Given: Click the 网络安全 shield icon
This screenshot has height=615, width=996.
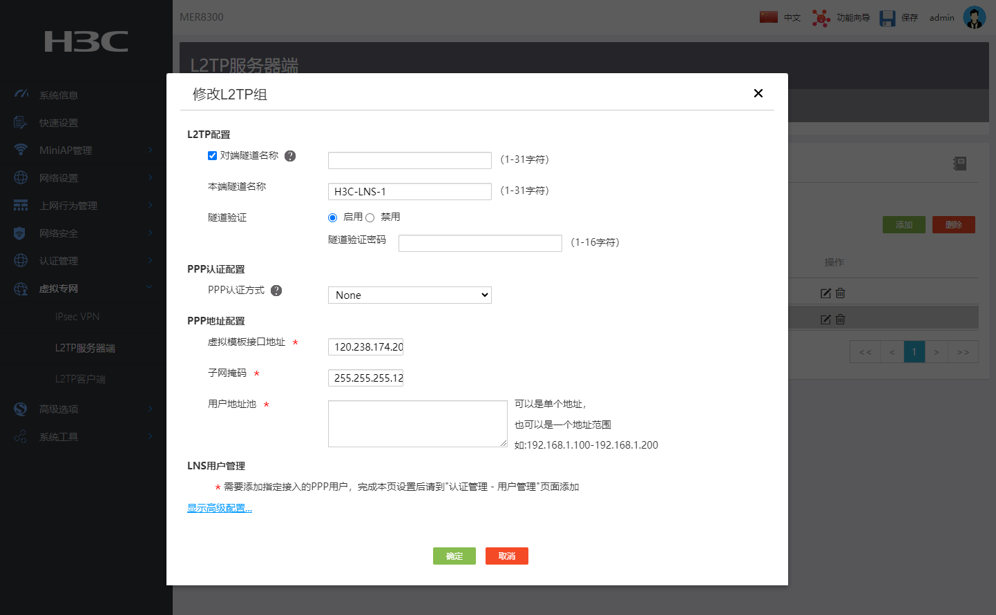Looking at the screenshot, I should coord(20,233).
